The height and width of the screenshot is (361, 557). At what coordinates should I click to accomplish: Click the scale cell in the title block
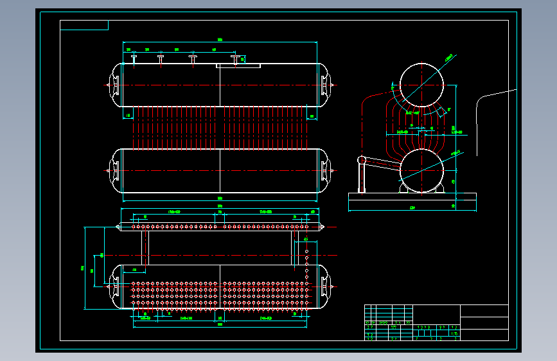pyautogui.click(x=454, y=333)
